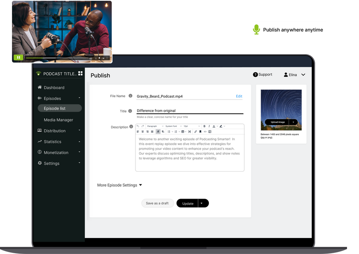Expand the Monetization section arrow
The width and height of the screenshot is (359, 254).
pyautogui.click(x=79, y=152)
